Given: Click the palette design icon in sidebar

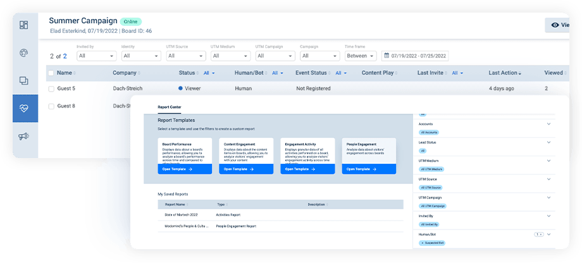Looking at the screenshot, I should [24, 53].
